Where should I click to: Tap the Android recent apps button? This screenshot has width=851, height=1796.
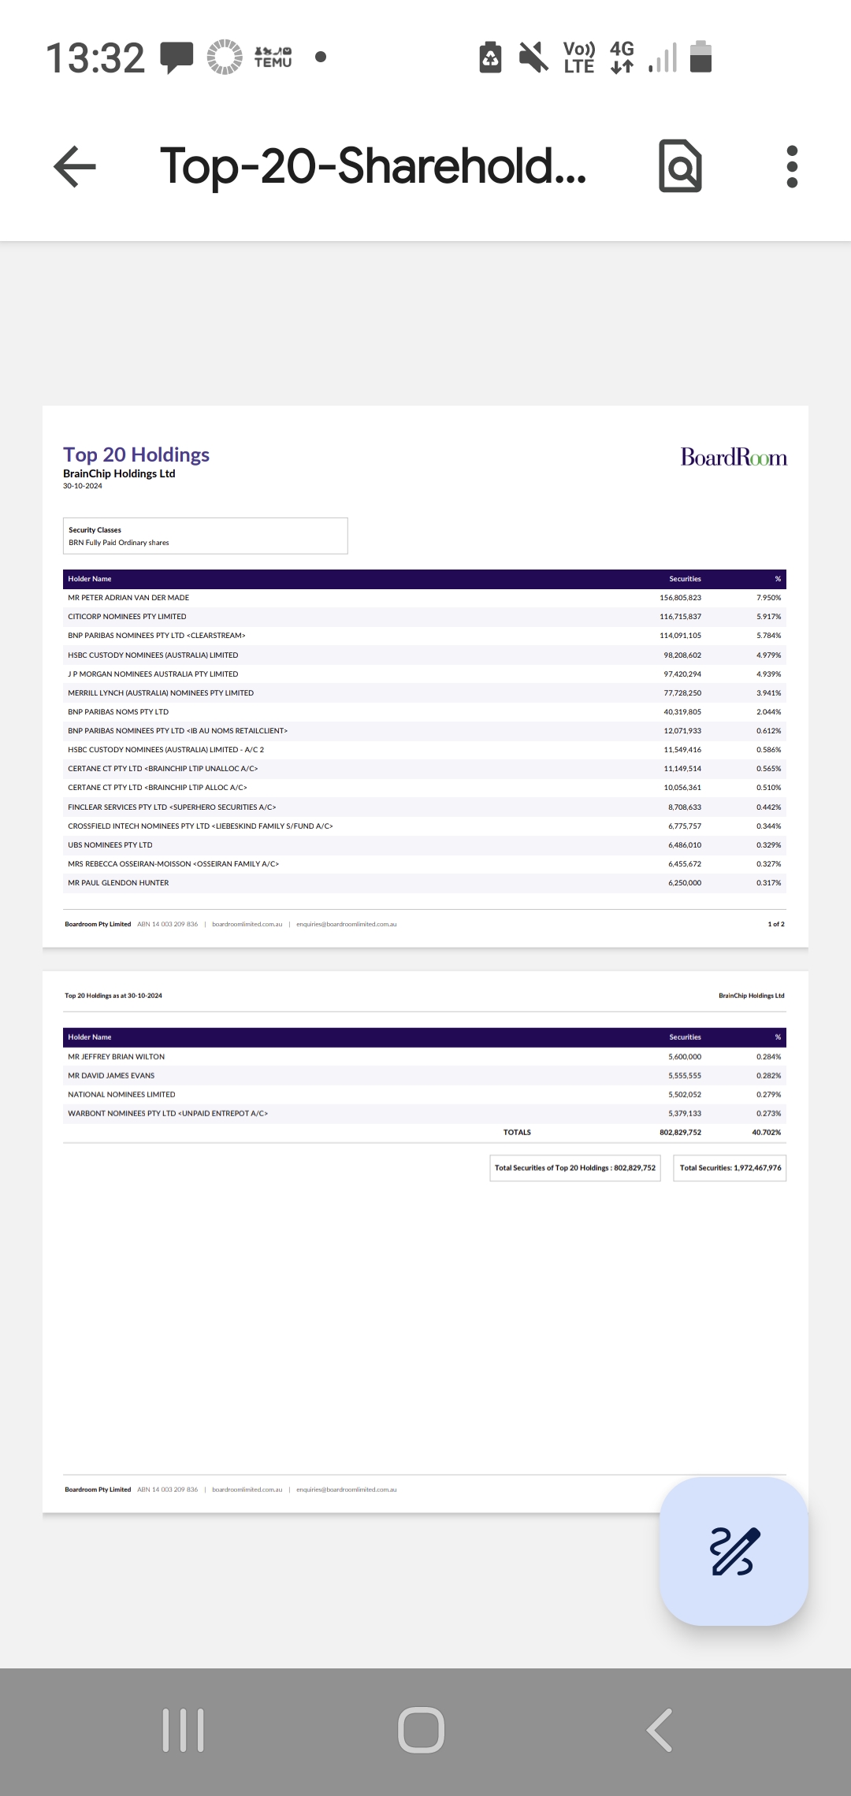point(184,1731)
